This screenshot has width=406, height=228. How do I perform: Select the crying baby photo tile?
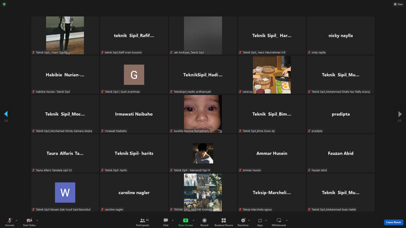pyautogui.click(x=203, y=114)
